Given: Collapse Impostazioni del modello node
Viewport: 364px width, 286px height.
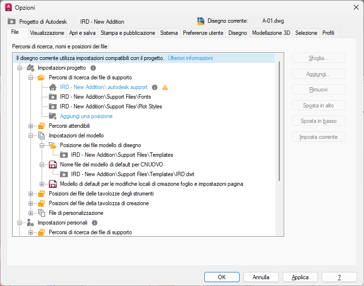Looking at the screenshot, I should [x=31, y=136].
